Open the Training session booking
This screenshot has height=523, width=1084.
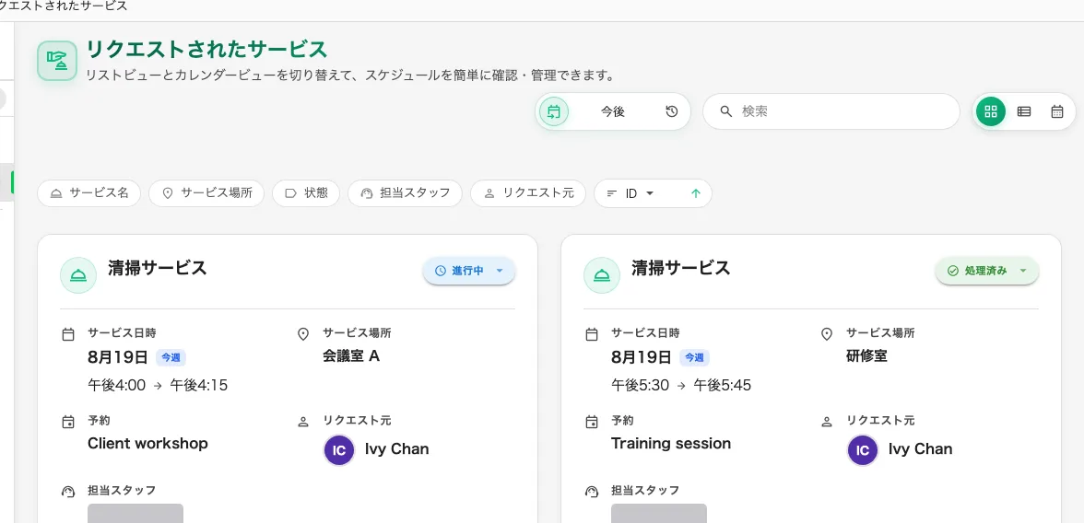pos(671,444)
